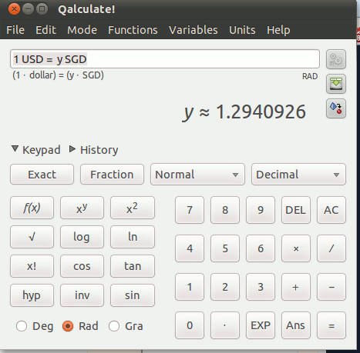Image resolution: width=360 pixels, height=353 pixels.
Task: Click the expression input field
Action: pos(165,59)
